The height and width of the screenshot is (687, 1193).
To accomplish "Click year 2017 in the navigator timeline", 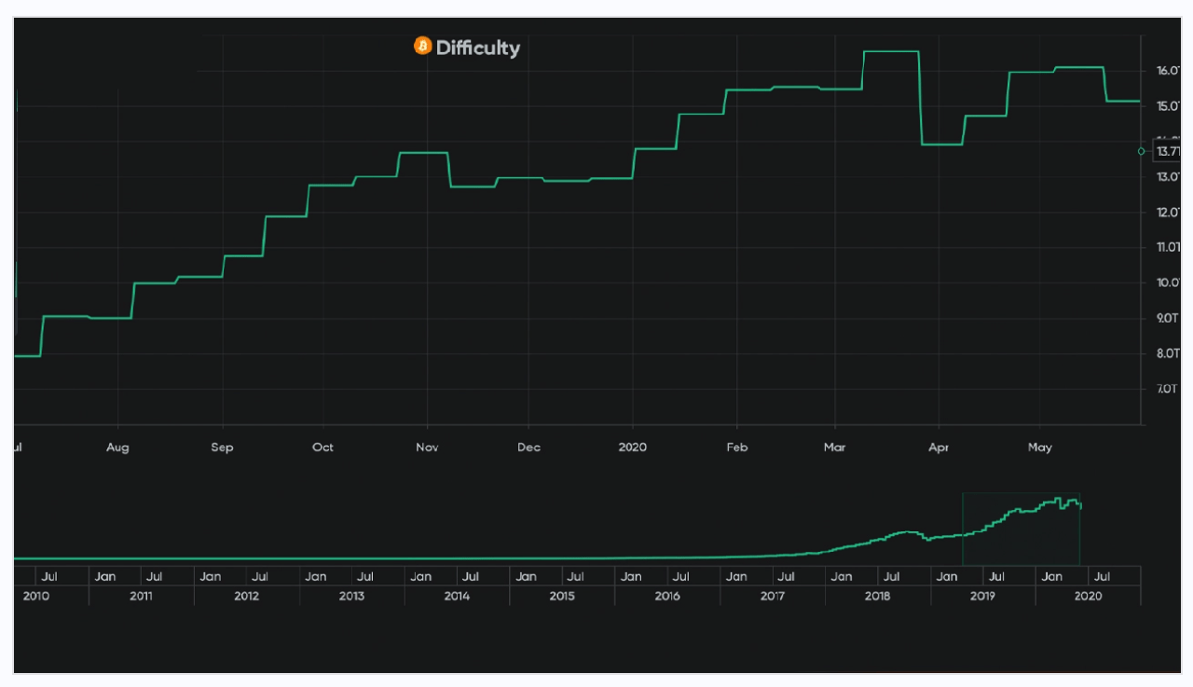I will 773,596.
